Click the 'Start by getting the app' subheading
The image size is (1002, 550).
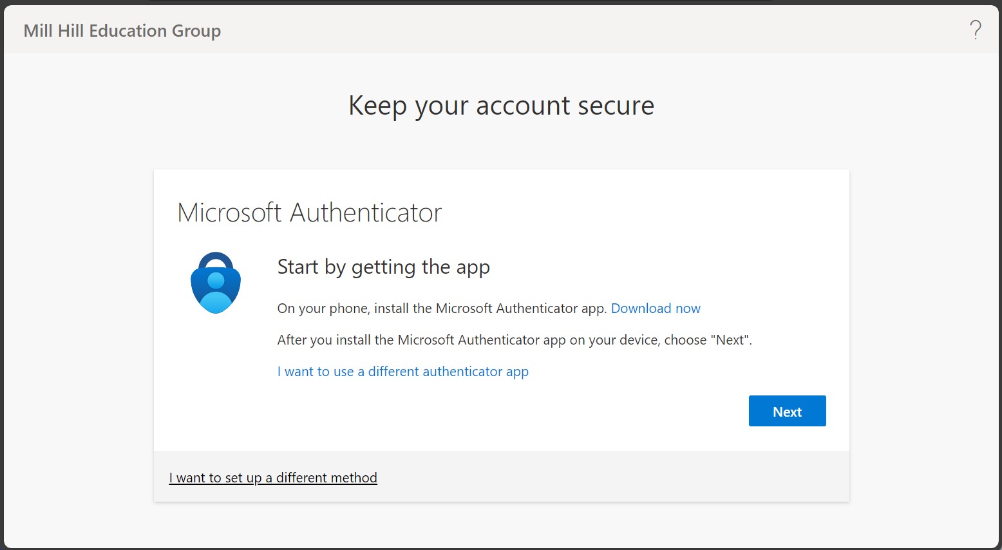click(x=384, y=267)
